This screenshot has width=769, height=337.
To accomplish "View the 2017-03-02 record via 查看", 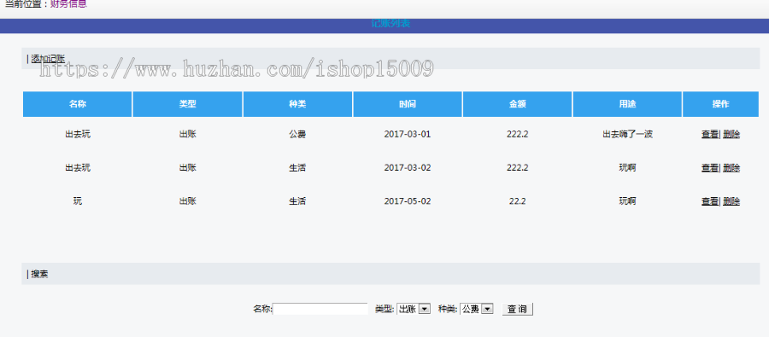I will pos(709,167).
